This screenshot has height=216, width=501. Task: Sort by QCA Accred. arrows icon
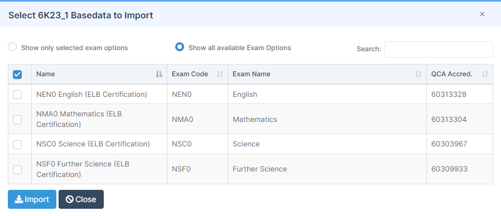click(x=485, y=74)
